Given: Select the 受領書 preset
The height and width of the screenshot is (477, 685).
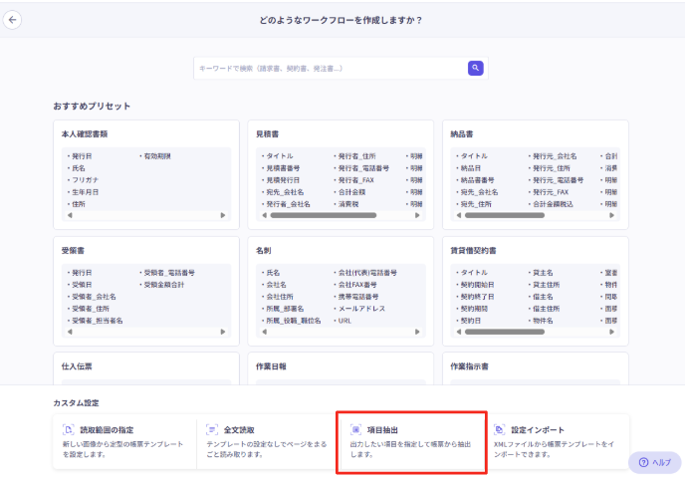Looking at the screenshot, I should click(145, 250).
